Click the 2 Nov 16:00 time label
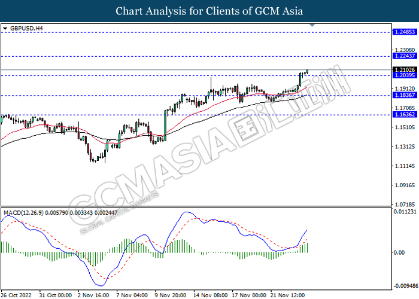Screen dimensions: 419x299 93,295
